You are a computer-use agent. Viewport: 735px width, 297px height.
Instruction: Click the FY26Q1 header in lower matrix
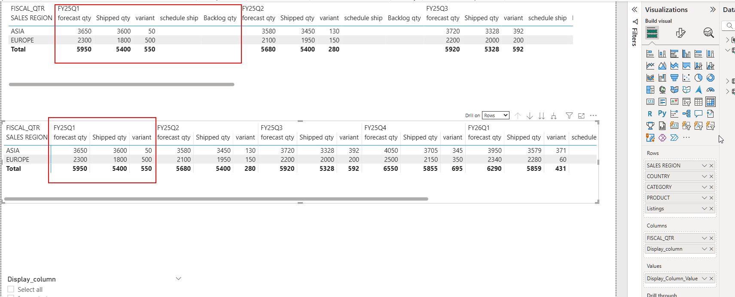[x=479, y=128]
